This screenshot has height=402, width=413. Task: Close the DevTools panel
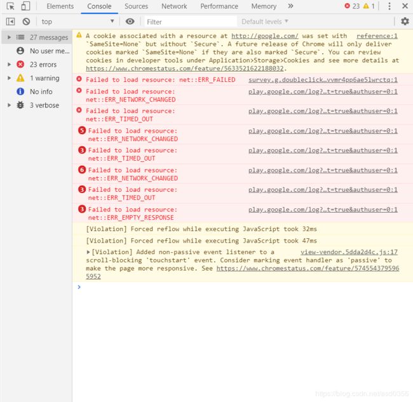click(x=405, y=6)
